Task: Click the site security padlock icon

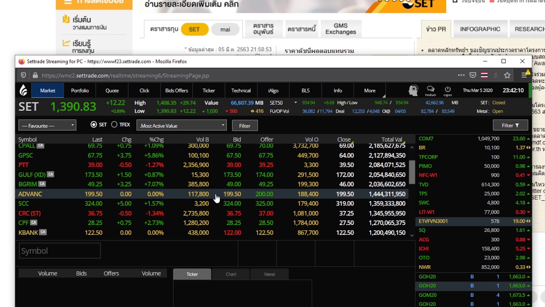Action: coord(35,75)
